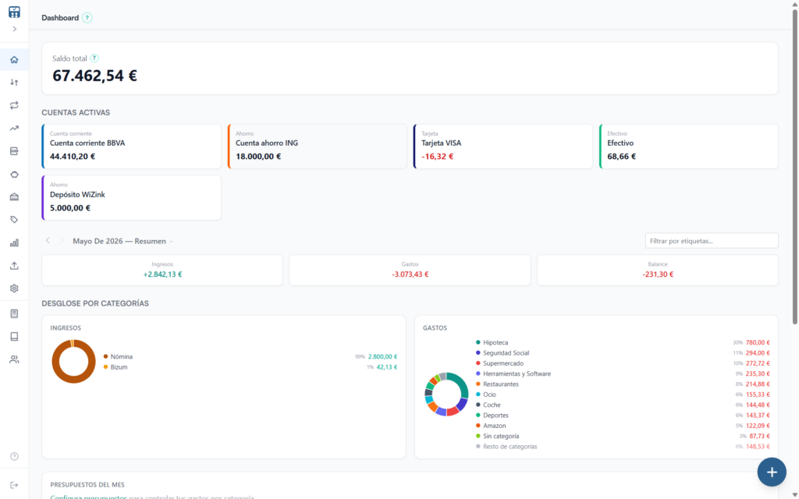Open the tag labels icon

coord(14,220)
